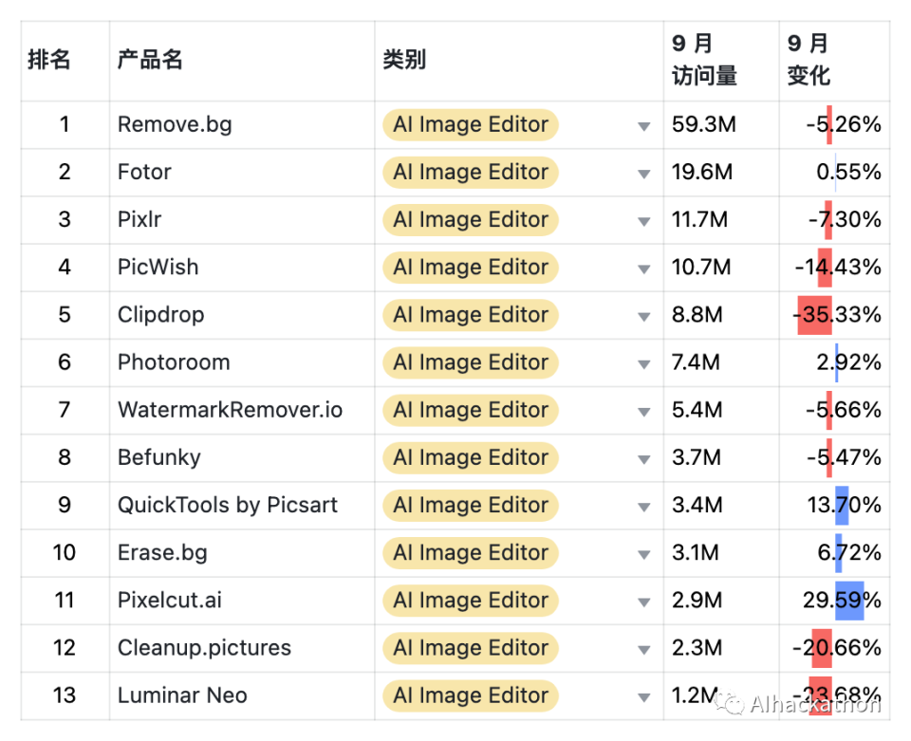Select the 9月变化 column header
The height and width of the screenshot is (741, 911).
pos(809,61)
